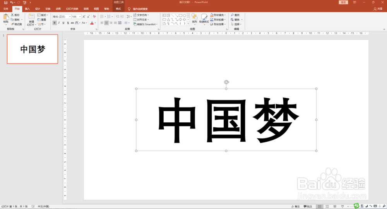The width and height of the screenshot is (387, 209).
Task: Toggle bold formatting
Action: pyautogui.click(x=55, y=23)
